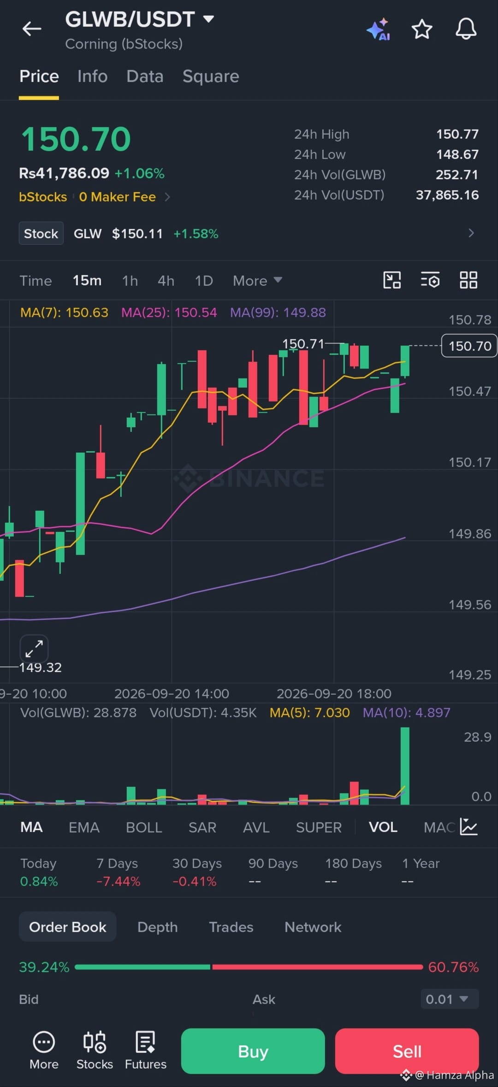Switch to the Info tab
Screen dimensions: 498x1087
click(92, 76)
